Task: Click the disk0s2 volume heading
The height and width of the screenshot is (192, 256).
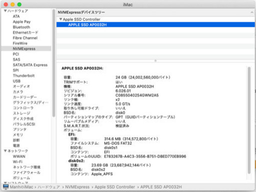Action: point(76,161)
